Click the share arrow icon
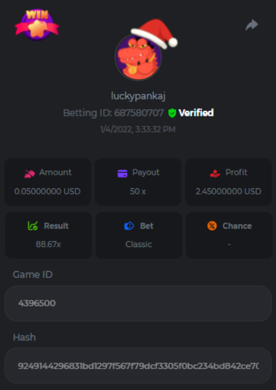The height and width of the screenshot is (390, 276). 252,25
